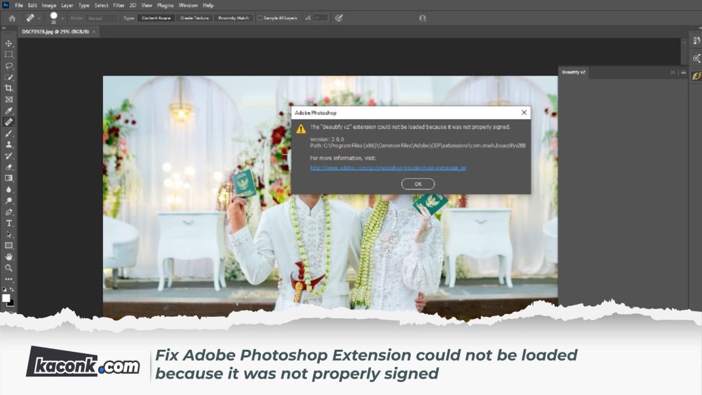Select the Path Selection tool

pyautogui.click(x=8, y=235)
